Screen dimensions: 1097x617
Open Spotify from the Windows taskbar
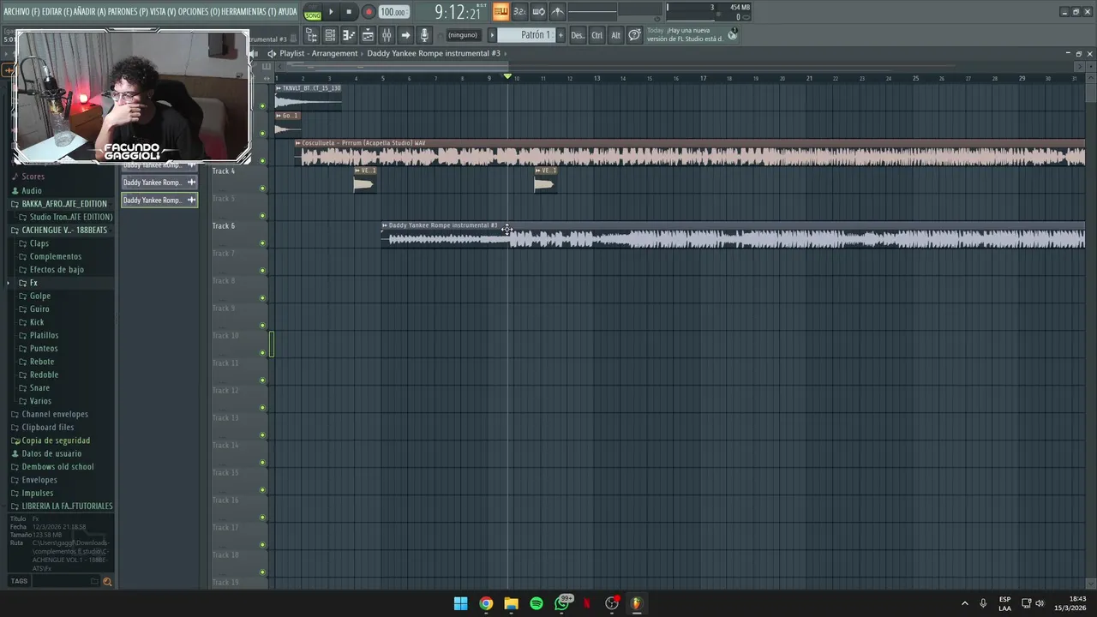click(x=537, y=603)
